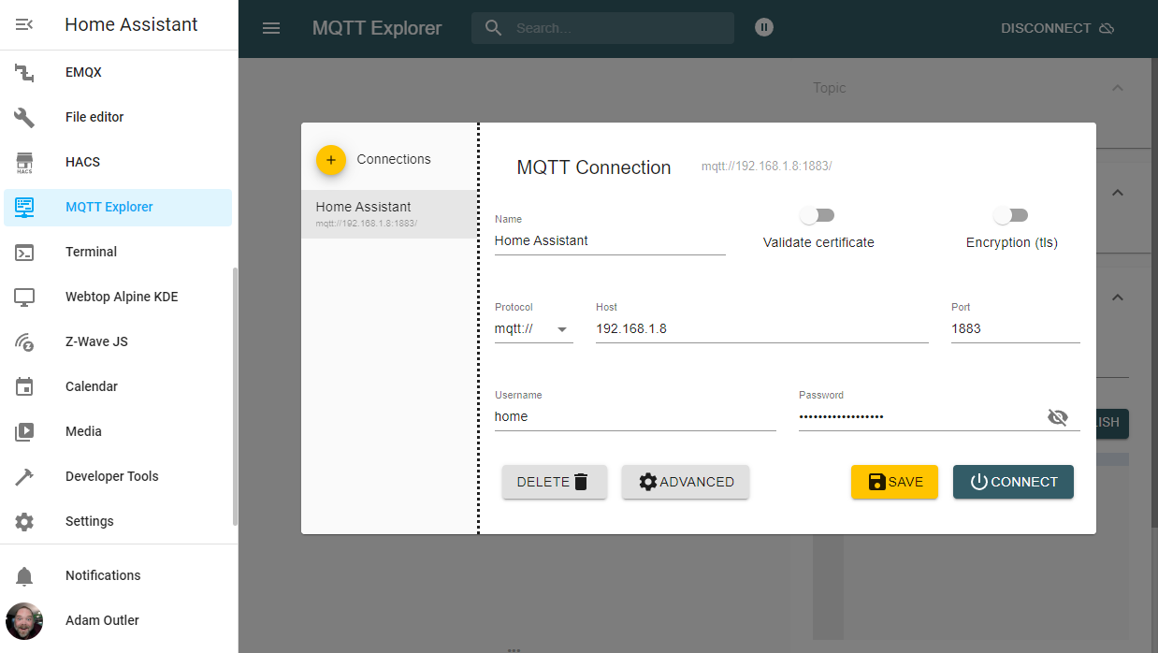This screenshot has height=653, width=1158.
Task: Delete this connection
Action: [x=555, y=482]
